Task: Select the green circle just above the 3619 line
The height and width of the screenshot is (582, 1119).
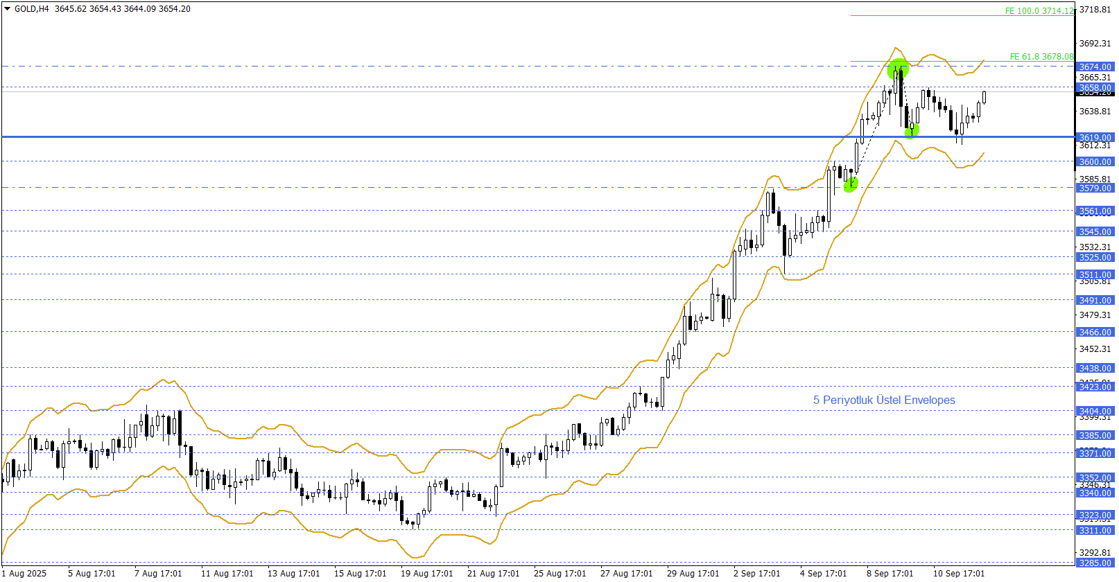Action: pyautogui.click(x=912, y=130)
